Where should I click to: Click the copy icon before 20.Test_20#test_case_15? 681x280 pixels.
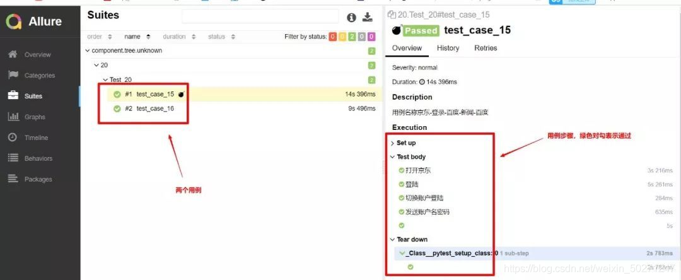click(392, 15)
